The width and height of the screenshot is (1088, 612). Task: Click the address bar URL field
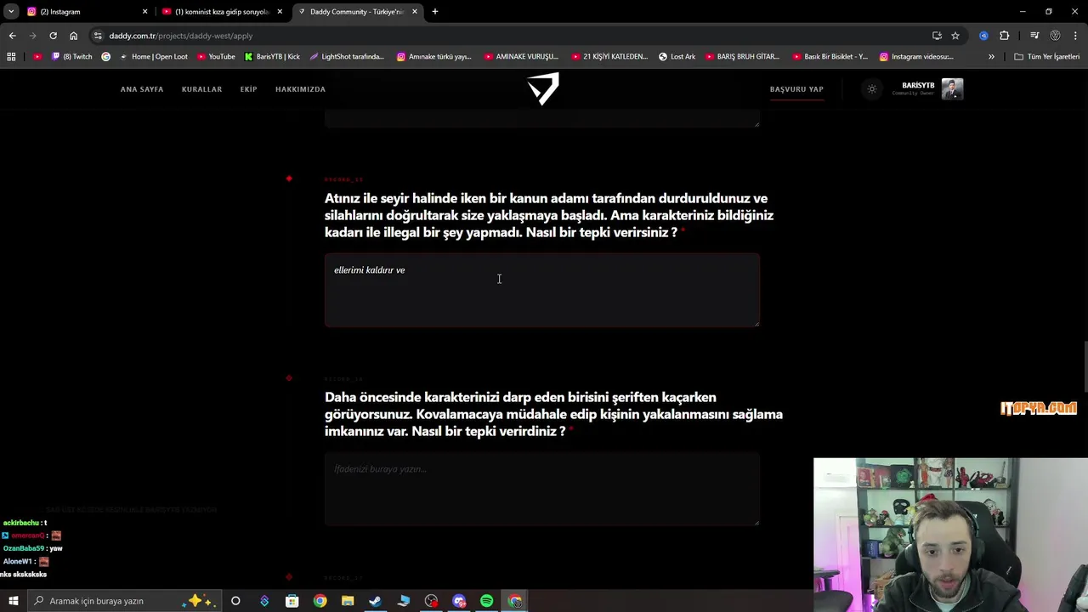pos(510,36)
